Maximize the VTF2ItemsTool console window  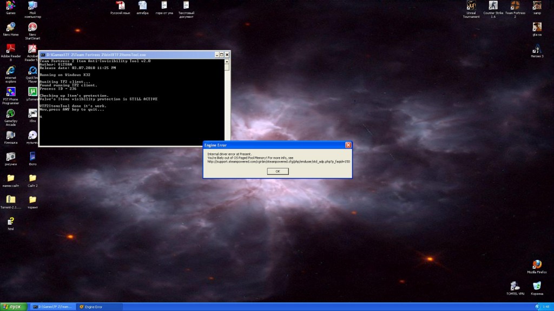pyautogui.click(x=222, y=55)
